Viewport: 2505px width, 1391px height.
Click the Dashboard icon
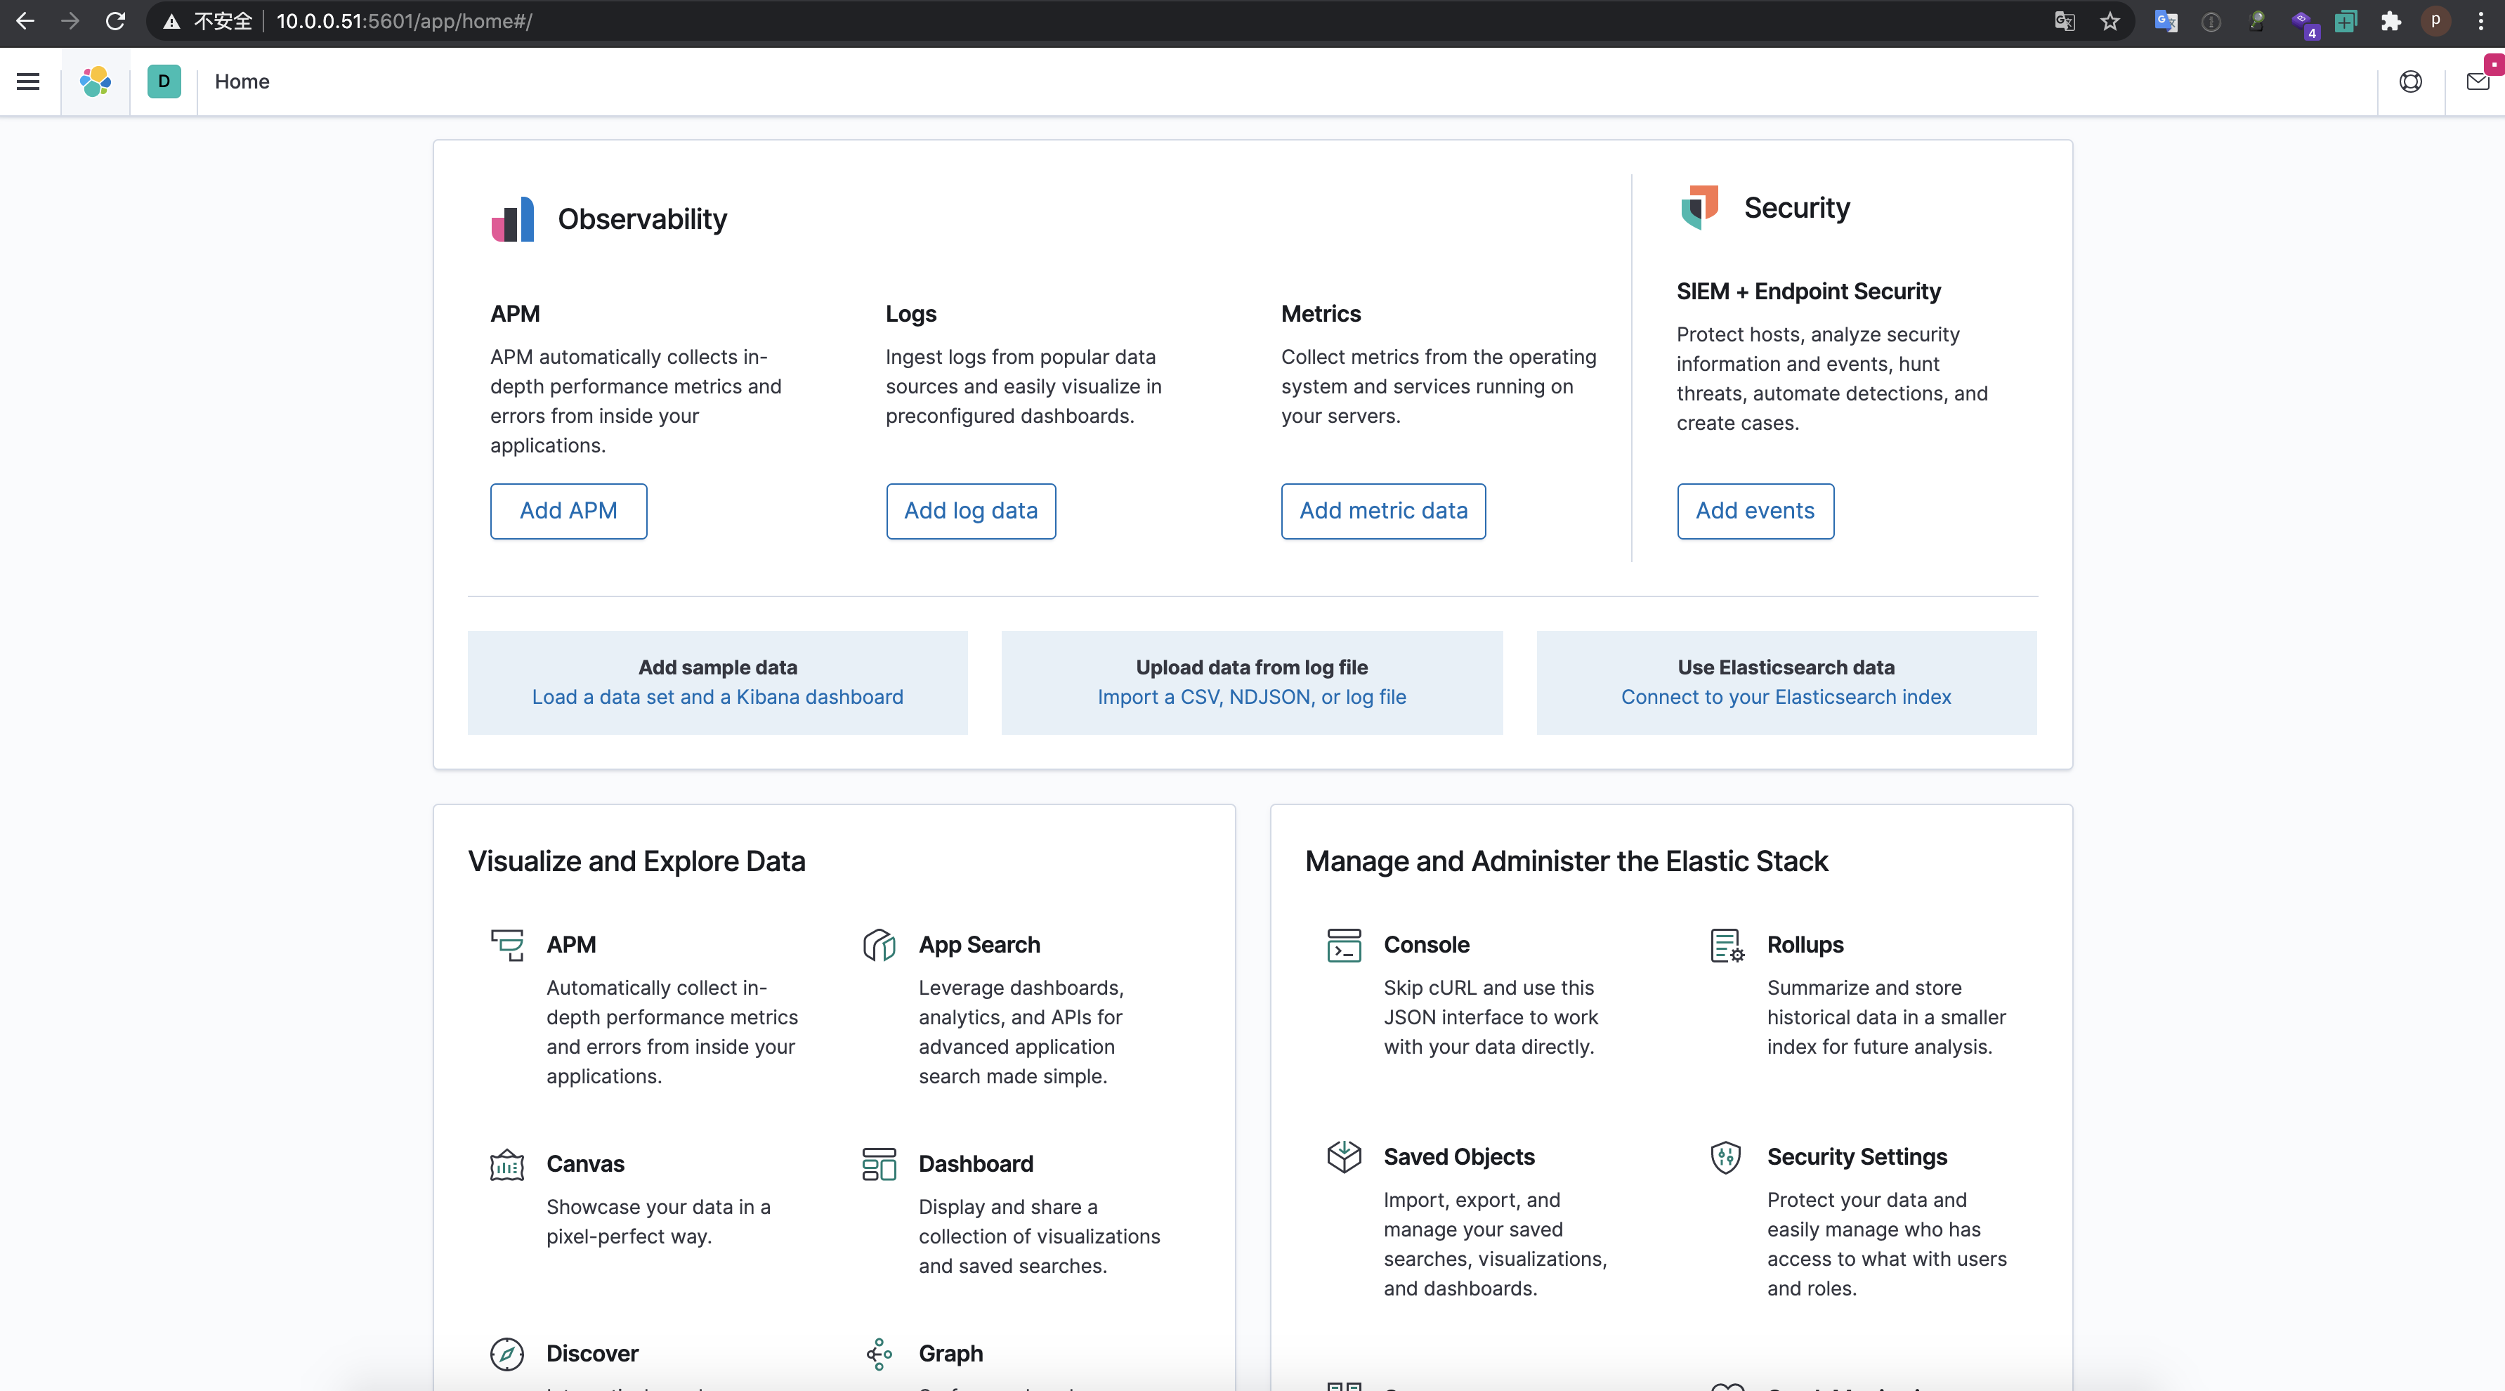click(879, 1164)
